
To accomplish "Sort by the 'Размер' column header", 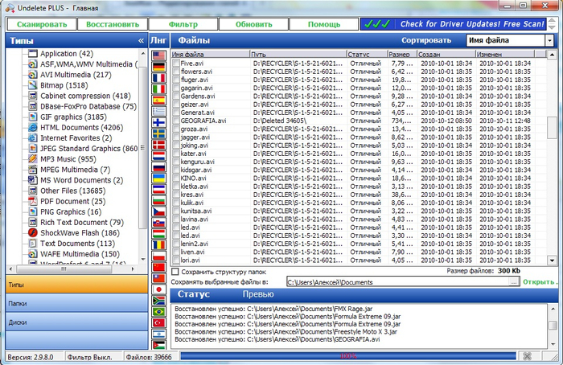I will [402, 54].
